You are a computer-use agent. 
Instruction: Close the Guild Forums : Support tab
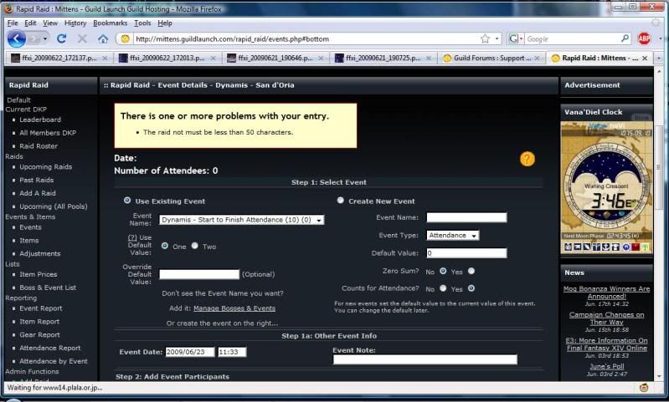click(537, 58)
